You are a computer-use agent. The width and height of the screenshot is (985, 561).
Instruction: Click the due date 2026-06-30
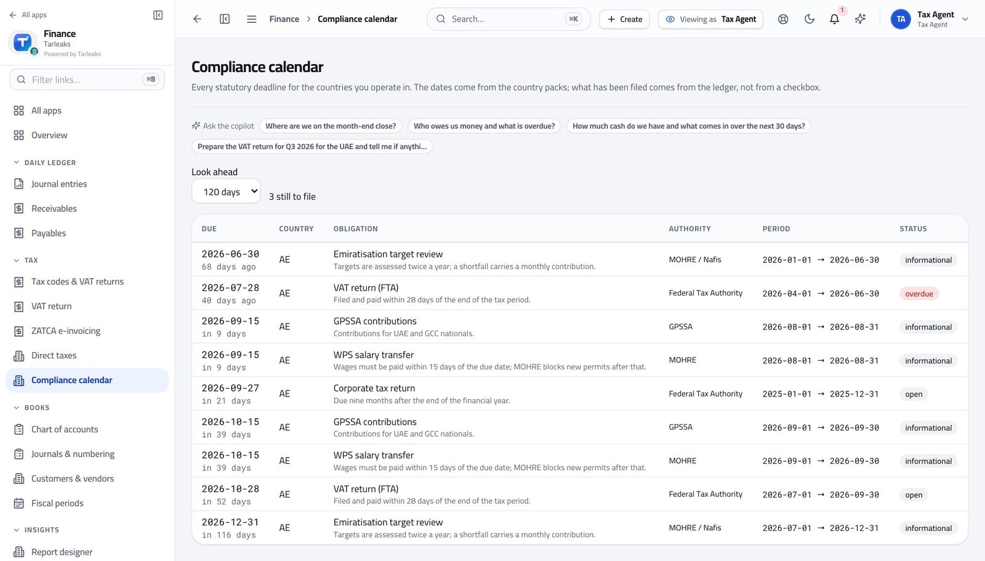(230, 254)
